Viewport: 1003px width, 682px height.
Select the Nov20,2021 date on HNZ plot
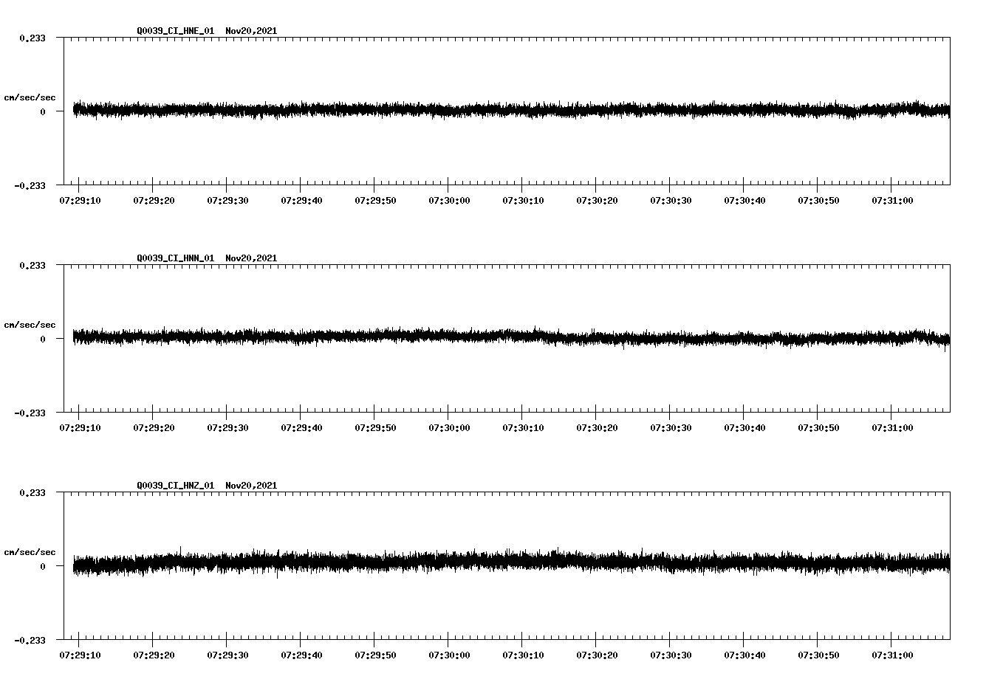251,486
